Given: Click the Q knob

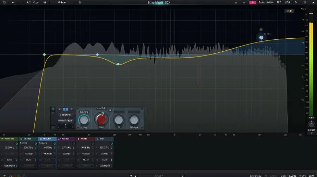Looking at the screenshot, I should [x=119, y=120].
